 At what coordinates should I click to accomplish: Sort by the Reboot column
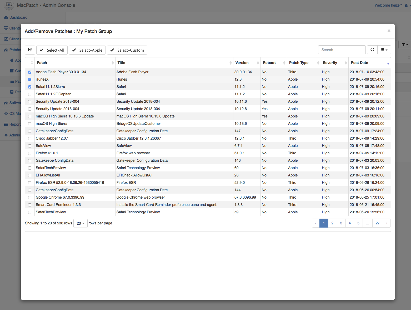[x=274, y=63]
